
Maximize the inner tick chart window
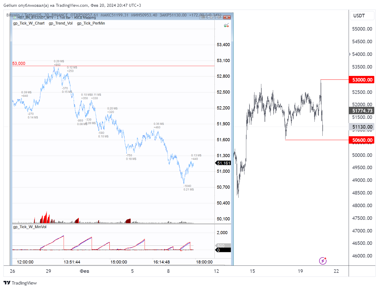[219, 17]
